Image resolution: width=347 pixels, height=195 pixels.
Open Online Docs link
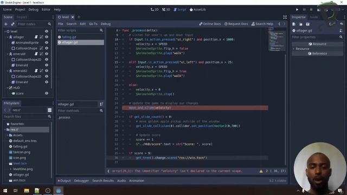(x=210, y=24)
